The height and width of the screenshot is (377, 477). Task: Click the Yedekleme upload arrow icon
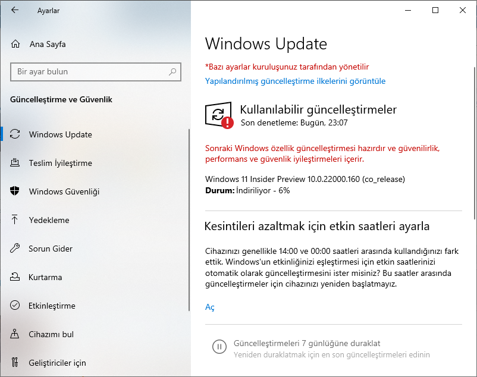click(x=15, y=219)
